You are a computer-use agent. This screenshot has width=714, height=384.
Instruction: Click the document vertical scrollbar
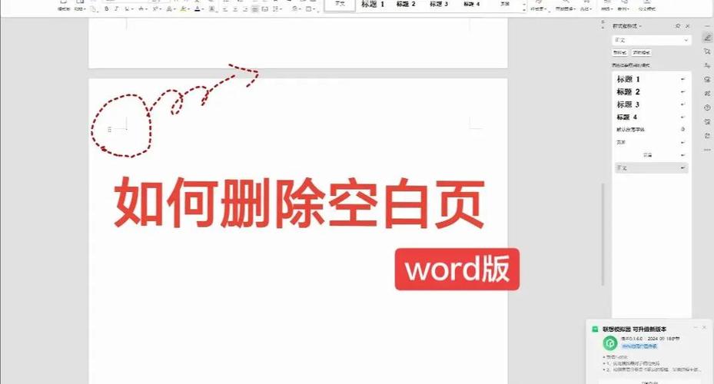coord(603,234)
